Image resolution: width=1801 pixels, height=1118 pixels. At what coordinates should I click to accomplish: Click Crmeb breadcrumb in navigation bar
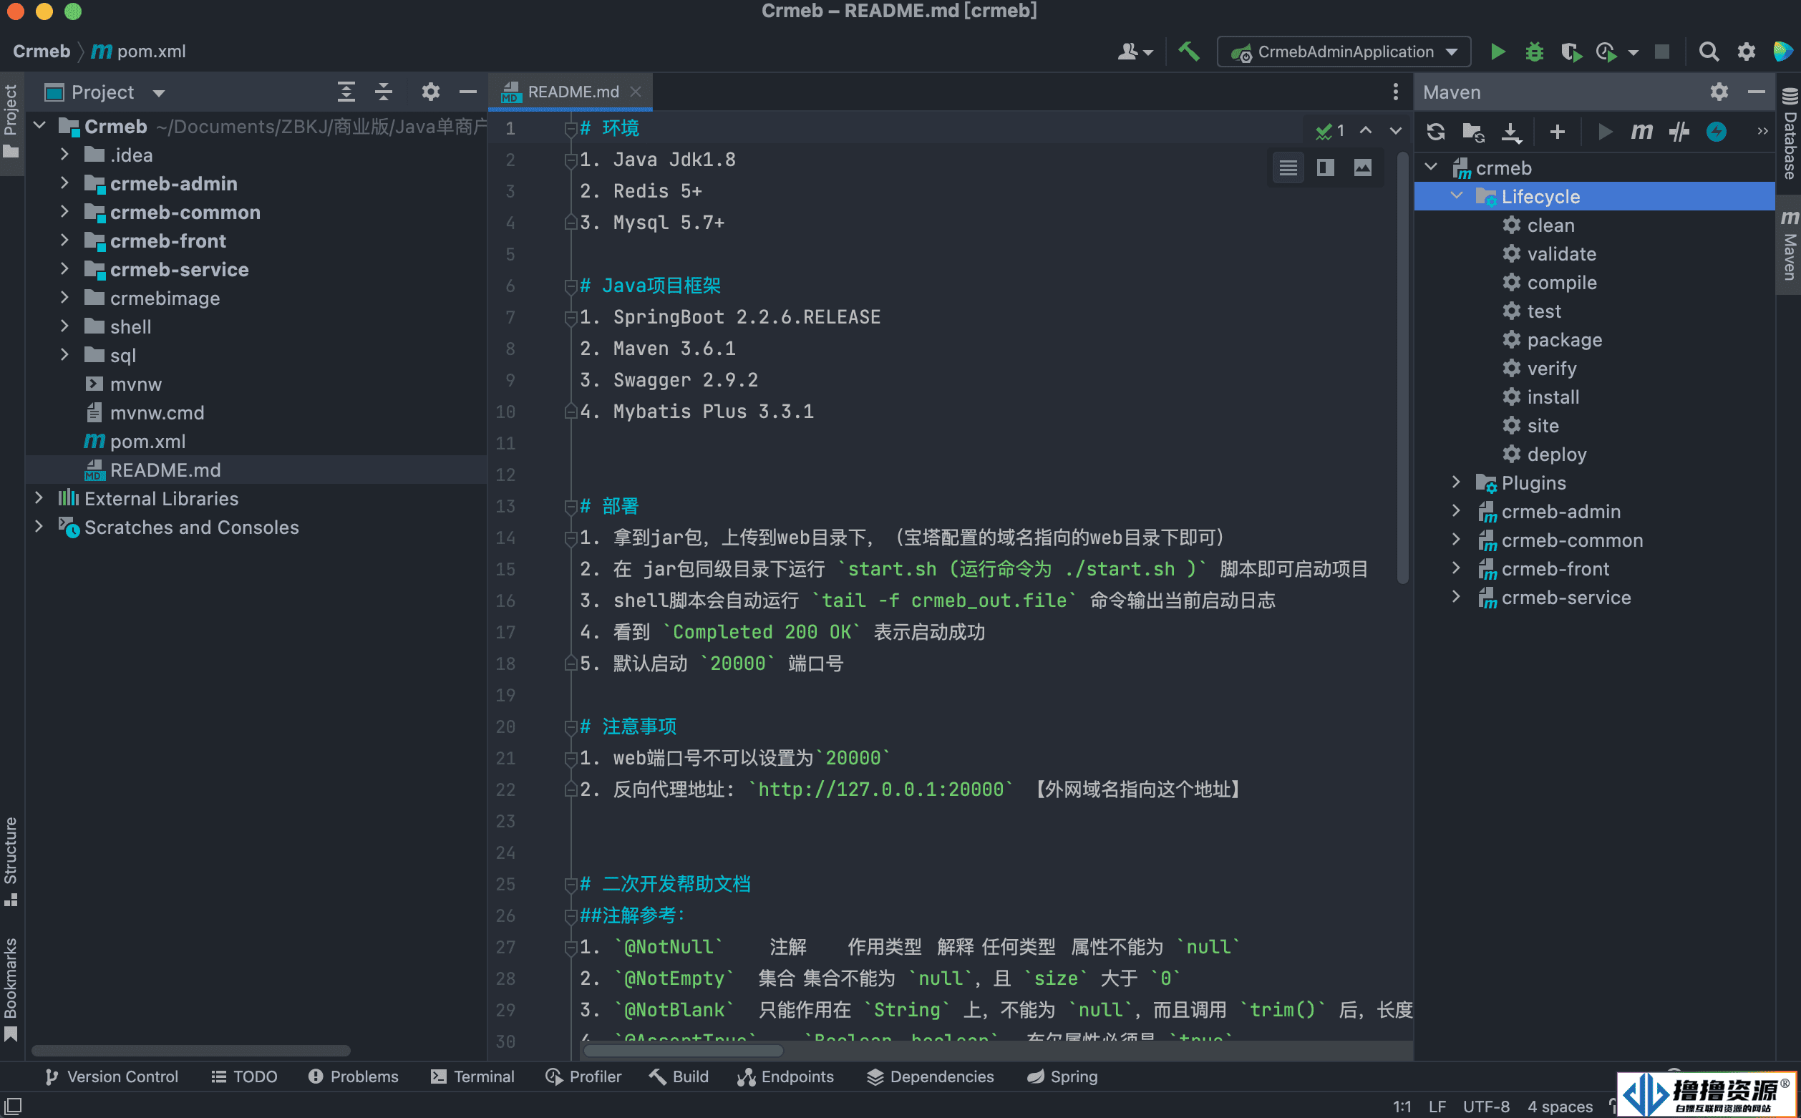(42, 52)
